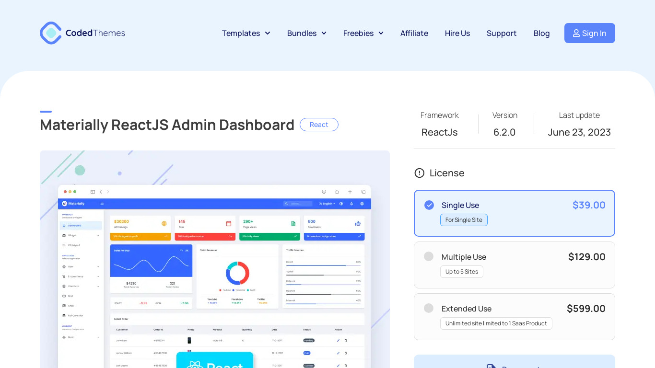This screenshot has height=368, width=655.
Task: Click the For Single Site tag
Action: pyautogui.click(x=464, y=220)
